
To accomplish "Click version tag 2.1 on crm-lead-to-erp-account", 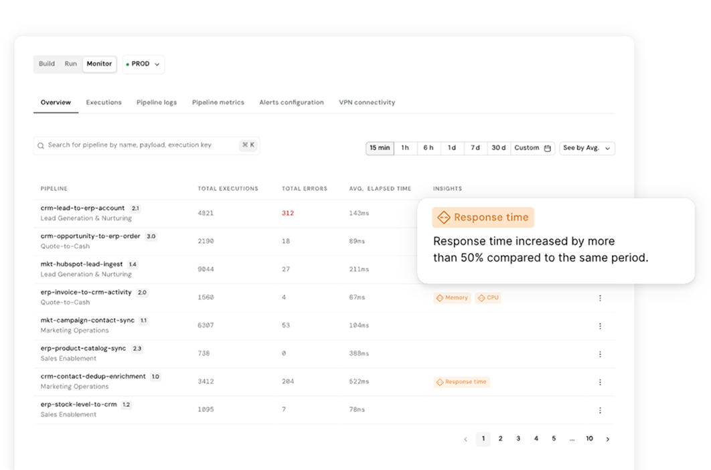I will pos(135,209).
